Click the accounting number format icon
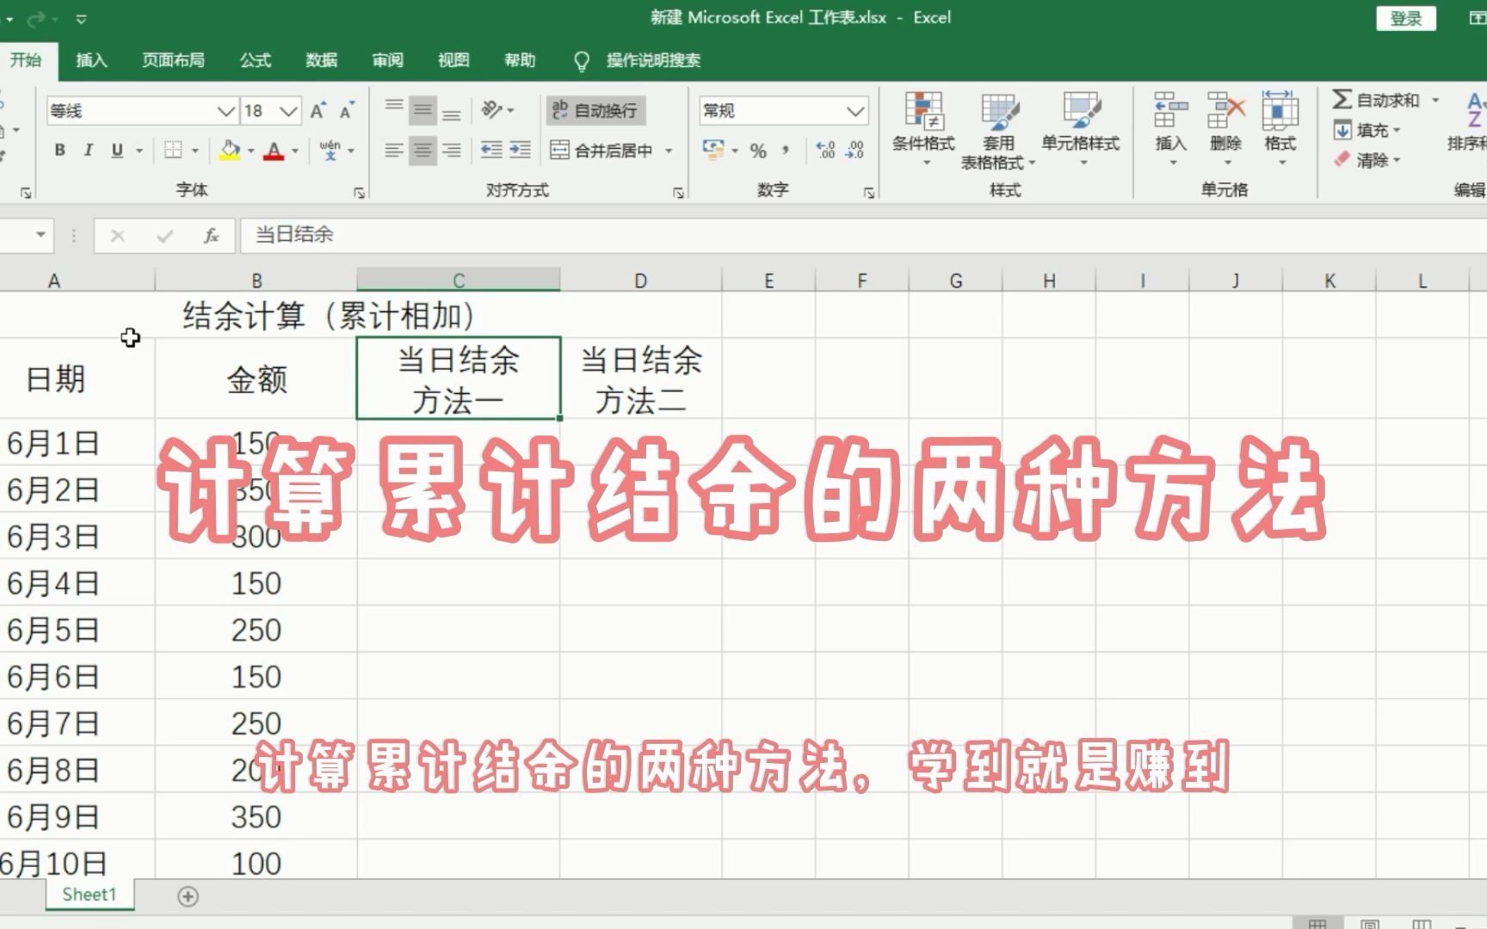The height and width of the screenshot is (929, 1487). point(713,150)
